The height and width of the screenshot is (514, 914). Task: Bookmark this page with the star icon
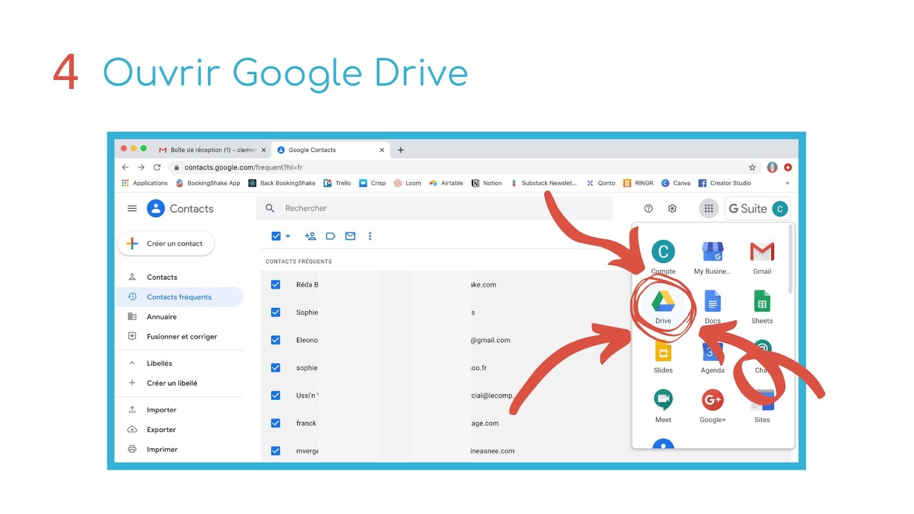coord(752,167)
